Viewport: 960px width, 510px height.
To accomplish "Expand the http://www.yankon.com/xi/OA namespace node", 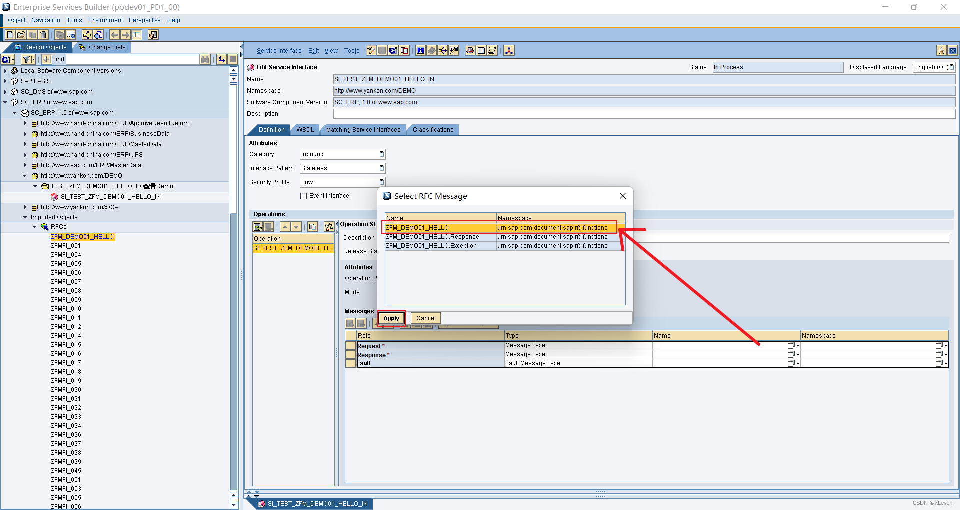I will (x=25, y=207).
